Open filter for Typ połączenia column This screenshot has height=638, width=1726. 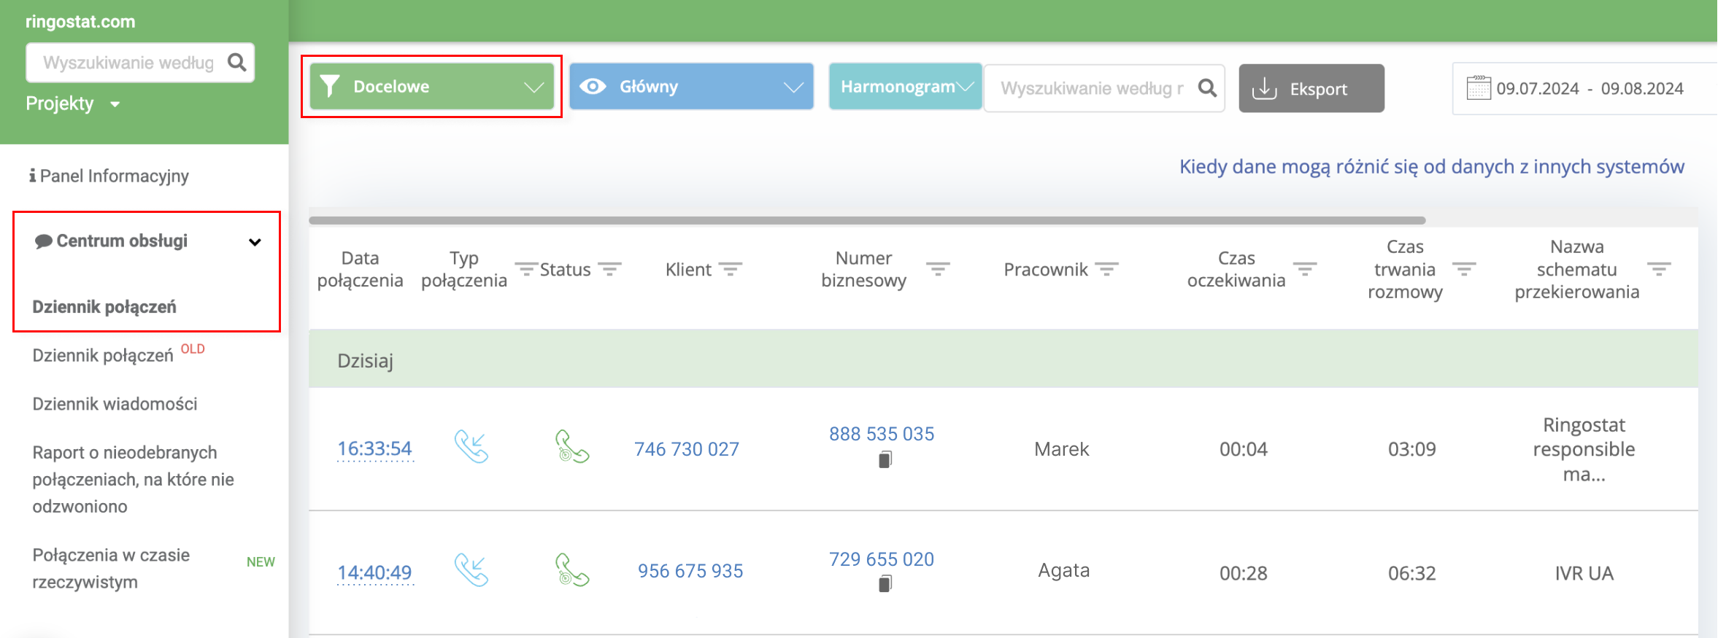(526, 269)
